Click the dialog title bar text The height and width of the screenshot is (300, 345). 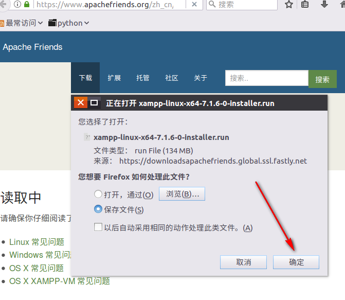point(190,103)
